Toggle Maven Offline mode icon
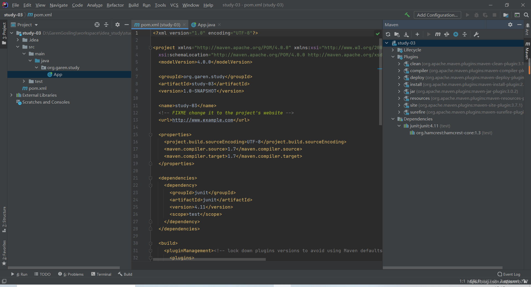The height and width of the screenshot is (287, 531). 456,34
